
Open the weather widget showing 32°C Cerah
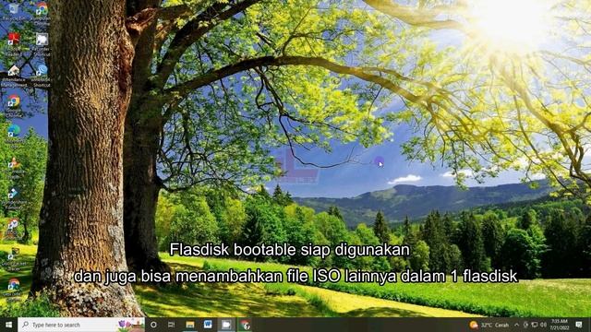[489, 325]
